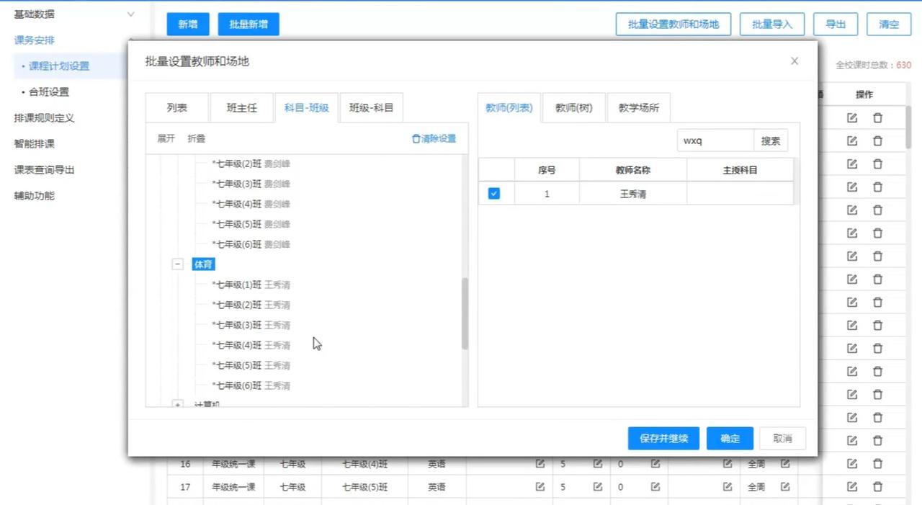
Task: Open 合班设置 in the sidebar
Action: [49, 92]
